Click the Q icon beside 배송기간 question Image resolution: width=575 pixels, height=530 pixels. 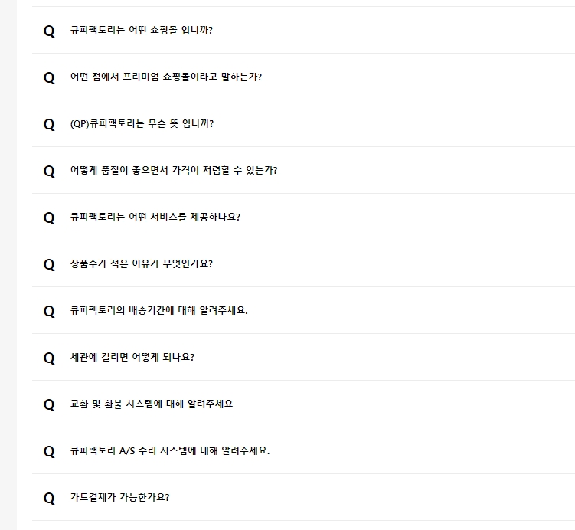(49, 312)
